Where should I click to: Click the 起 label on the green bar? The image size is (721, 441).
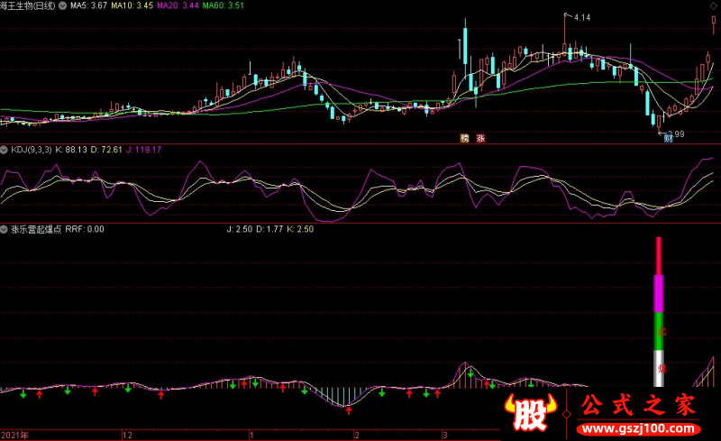click(x=662, y=332)
